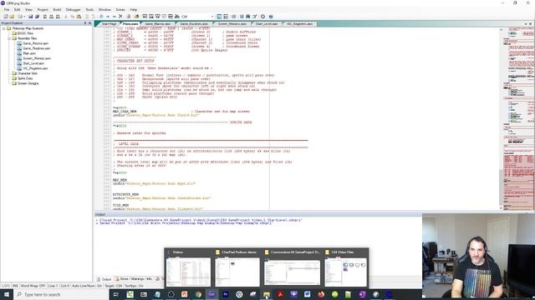Open the Debugger menu
Screen dimensions: 535x300
[73, 9]
